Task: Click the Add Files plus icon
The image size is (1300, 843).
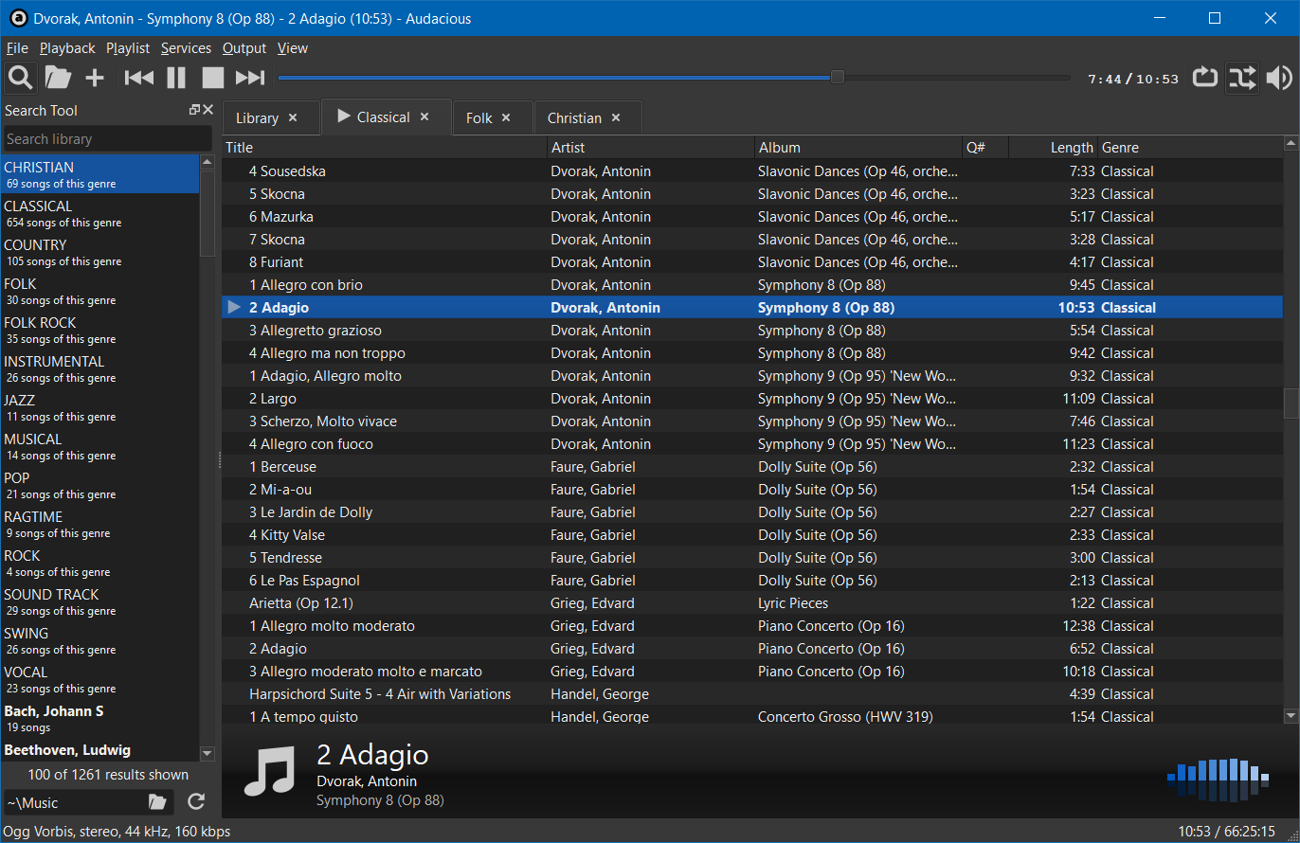Action: tap(95, 78)
